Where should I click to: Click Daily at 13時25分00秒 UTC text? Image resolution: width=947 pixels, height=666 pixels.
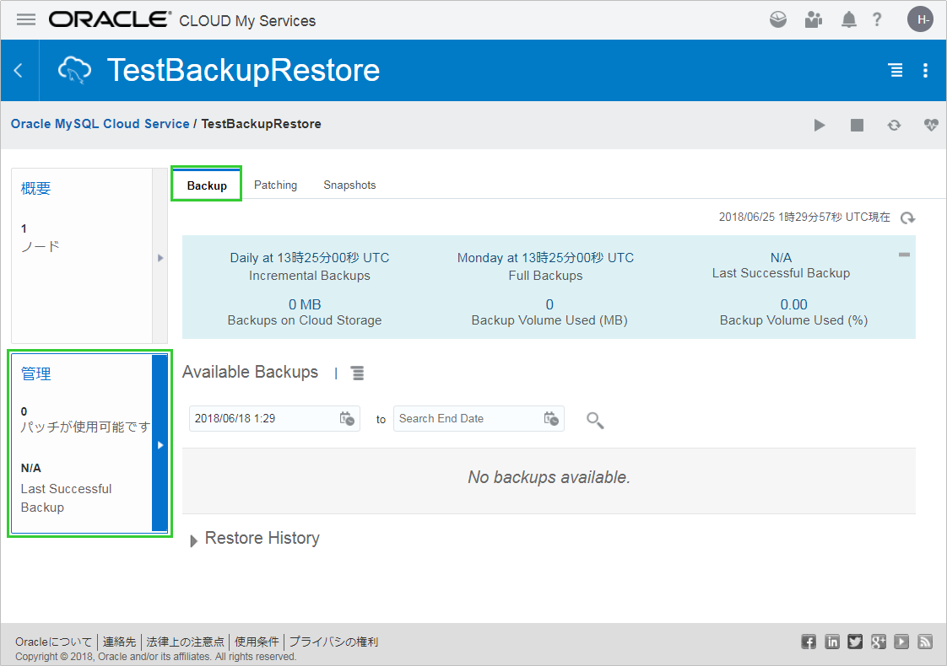[309, 258]
